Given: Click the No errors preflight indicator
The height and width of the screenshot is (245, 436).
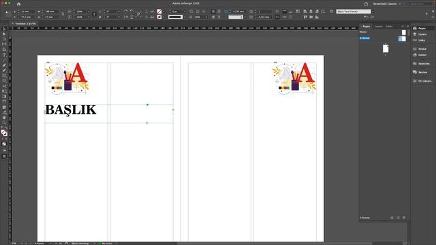Looking at the screenshot, I should pos(106,244).
